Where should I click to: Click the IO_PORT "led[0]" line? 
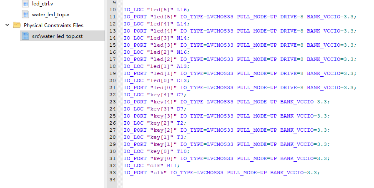point(240,88)
